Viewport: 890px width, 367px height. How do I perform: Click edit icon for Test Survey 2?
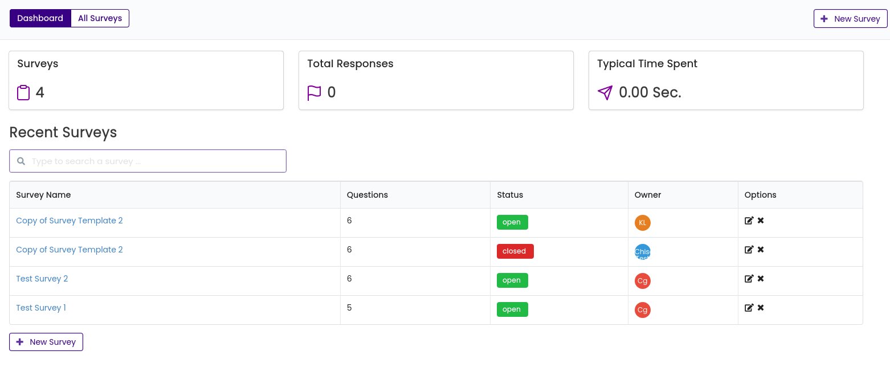[749, 279]
